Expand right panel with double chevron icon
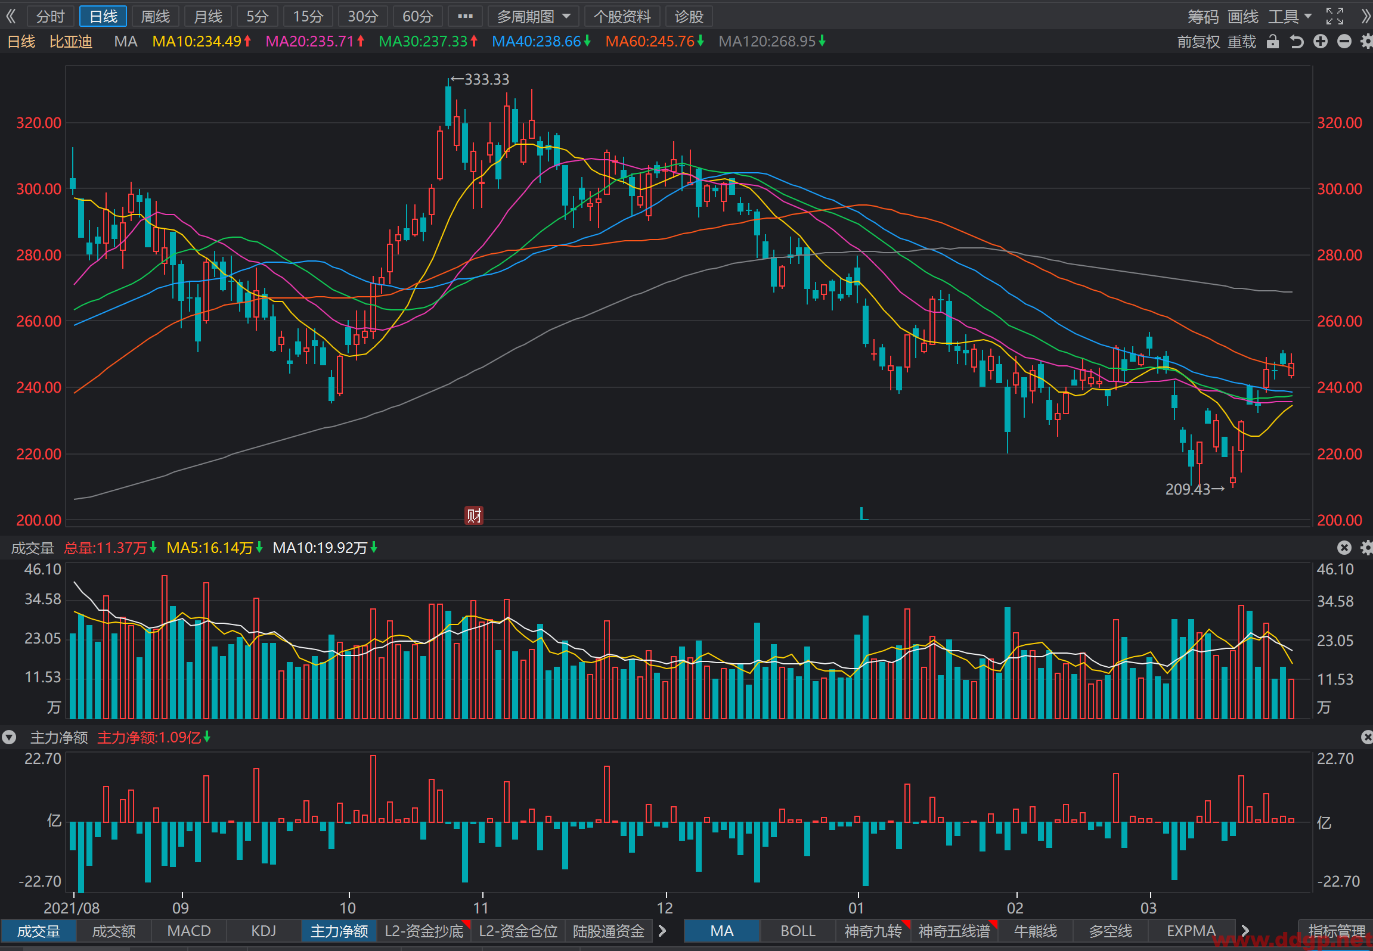 pos(1366,16)
